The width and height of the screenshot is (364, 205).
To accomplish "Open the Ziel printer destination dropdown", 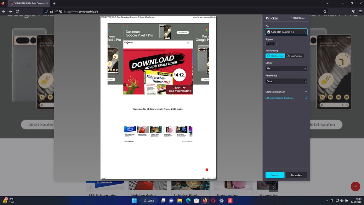I will [x=286, y=32].
